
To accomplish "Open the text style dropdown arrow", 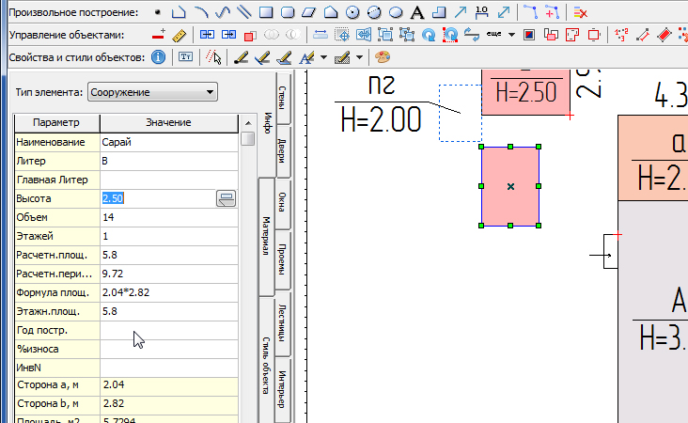I will [x=322, y=56].
